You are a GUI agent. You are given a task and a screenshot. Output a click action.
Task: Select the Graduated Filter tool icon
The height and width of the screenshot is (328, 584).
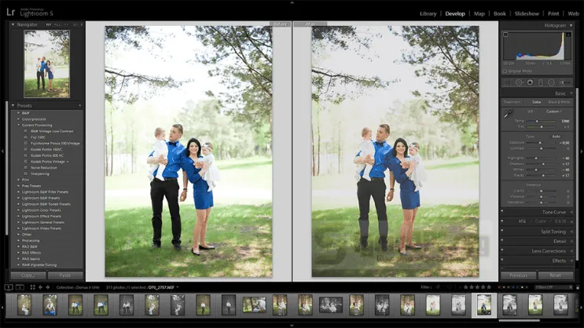pos(541,82)
